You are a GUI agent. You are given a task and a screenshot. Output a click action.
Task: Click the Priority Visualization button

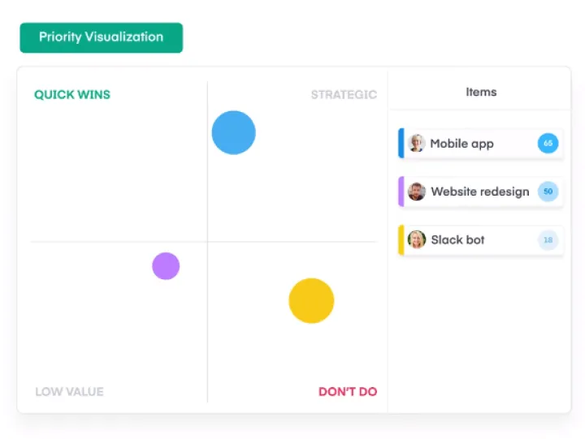[101, 37]
